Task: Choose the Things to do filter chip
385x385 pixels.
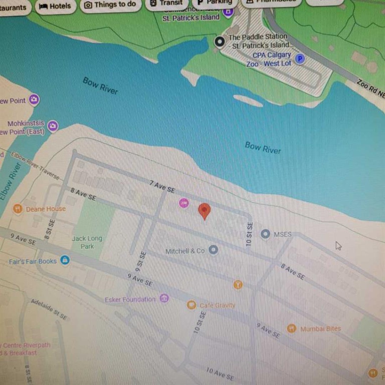Action: pyautogui.click(x=111, y=5)
